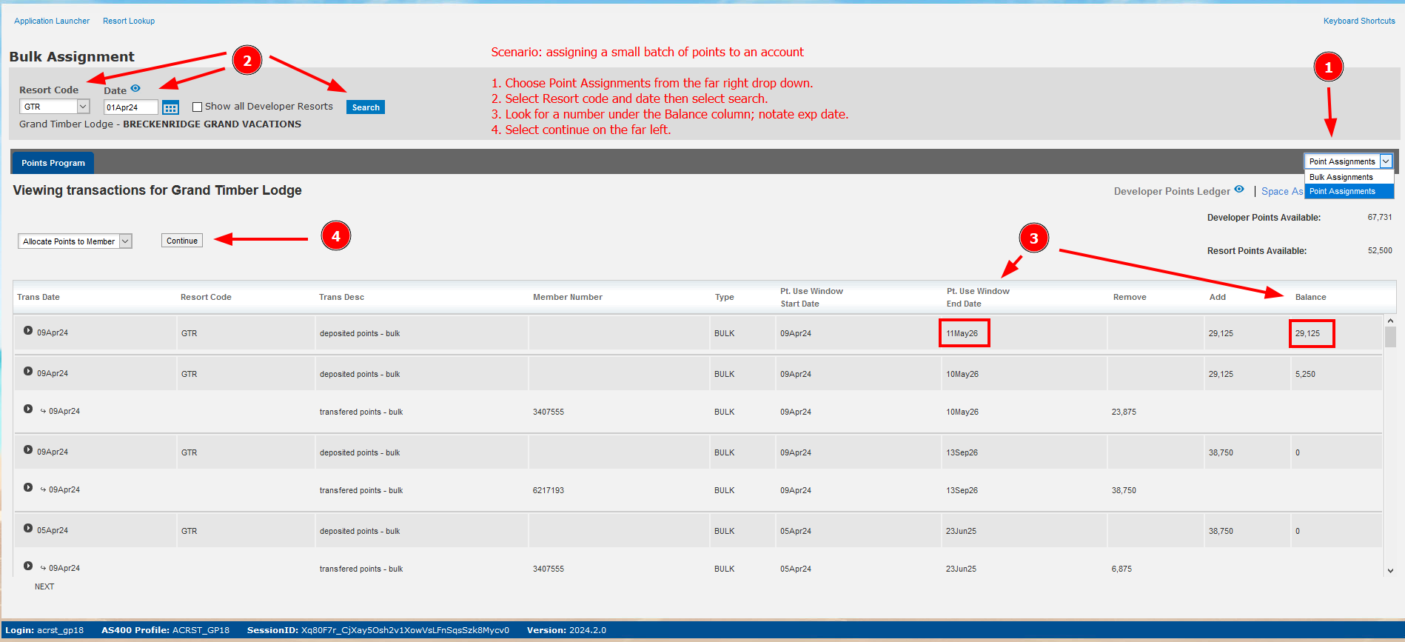Select the Points Program tab
1405x642 pixels.
(53, 163)
